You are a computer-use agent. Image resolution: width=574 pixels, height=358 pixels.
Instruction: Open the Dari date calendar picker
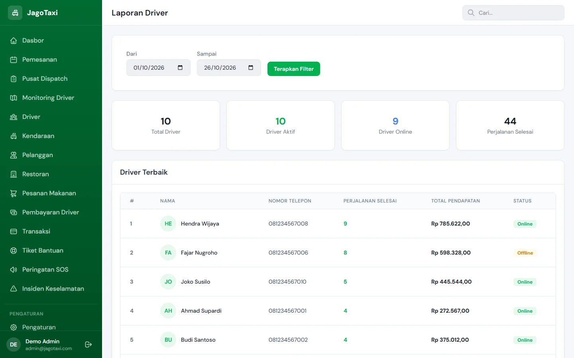(x=180, y=68)
